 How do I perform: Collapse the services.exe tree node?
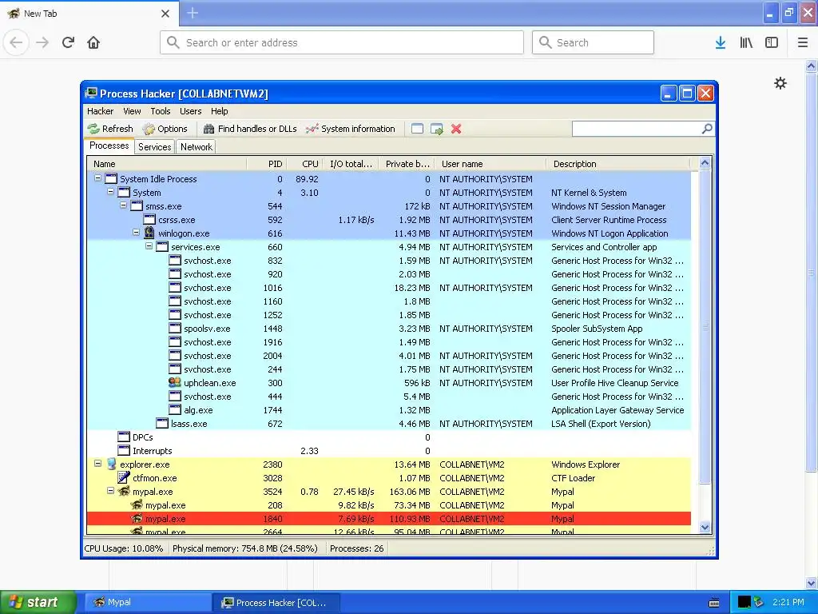149,246
